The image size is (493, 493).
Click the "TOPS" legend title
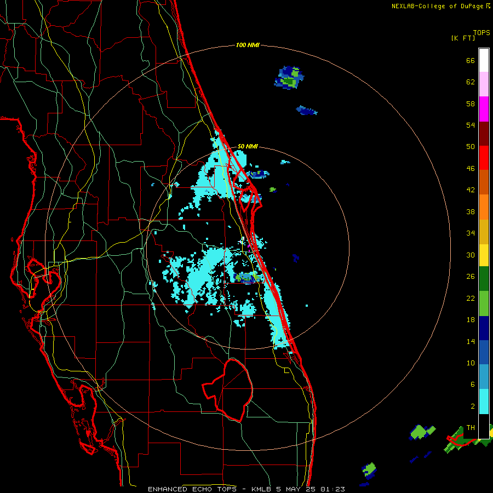481,33
